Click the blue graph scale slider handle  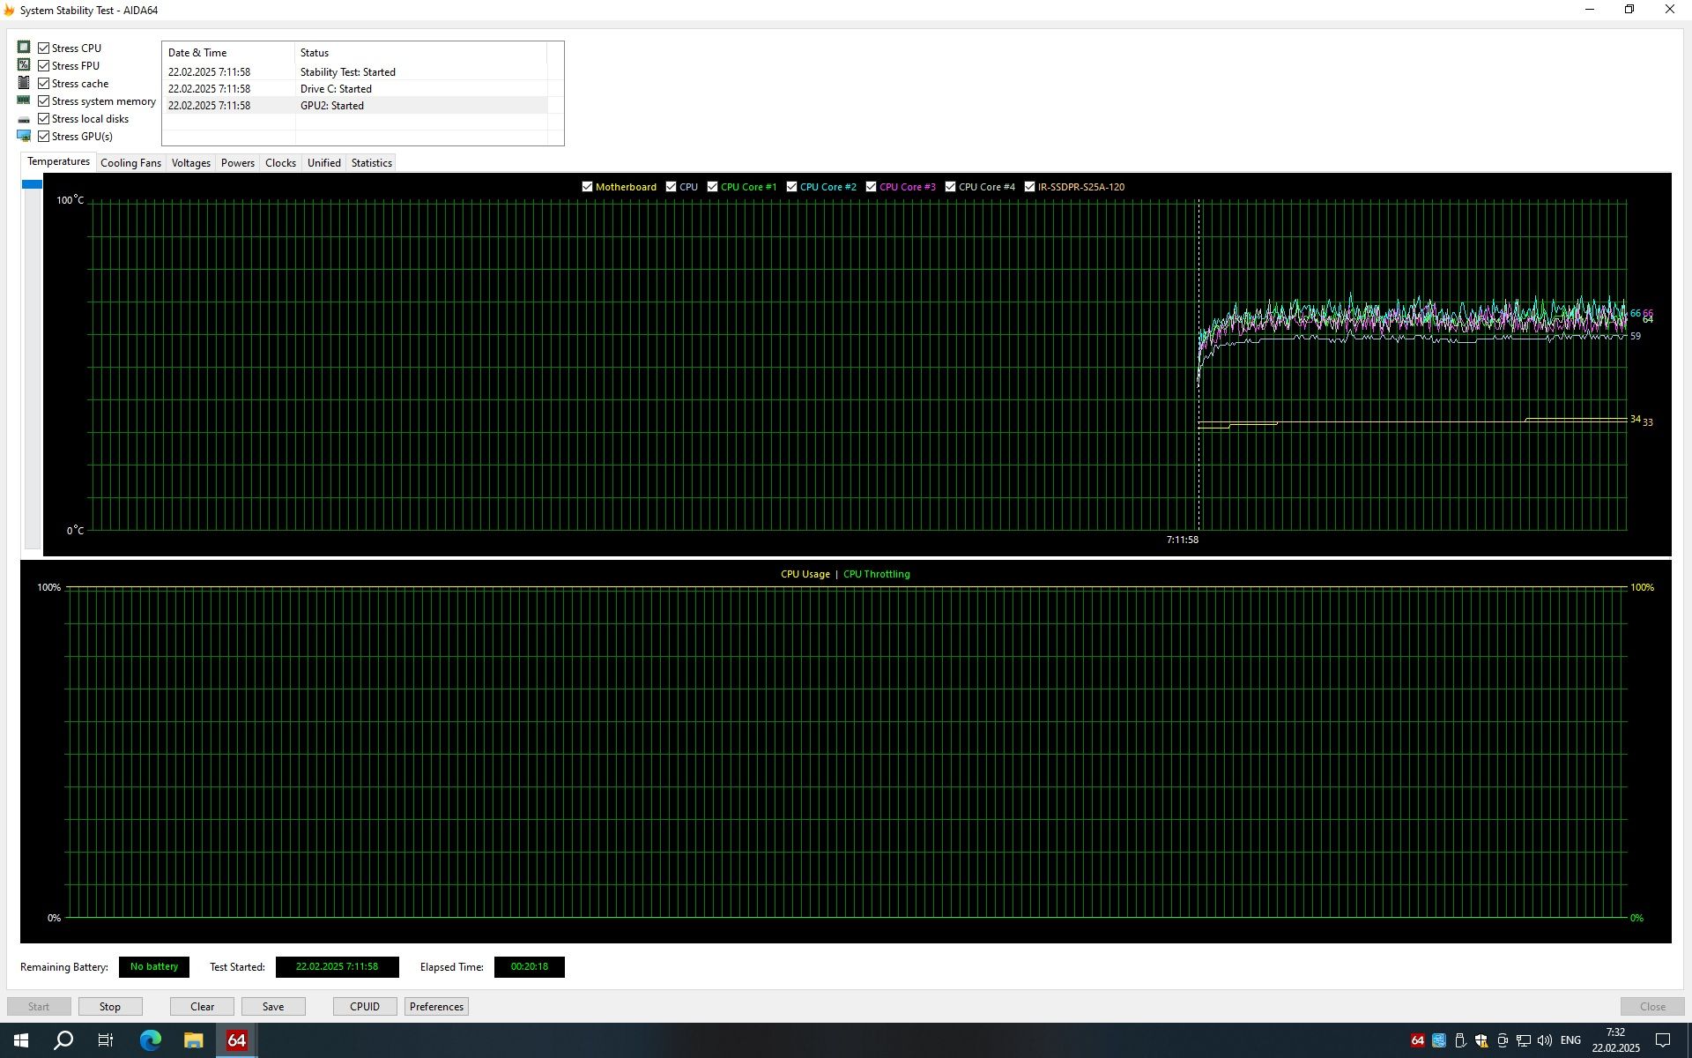pyautogui.click(x=33, y=183)
